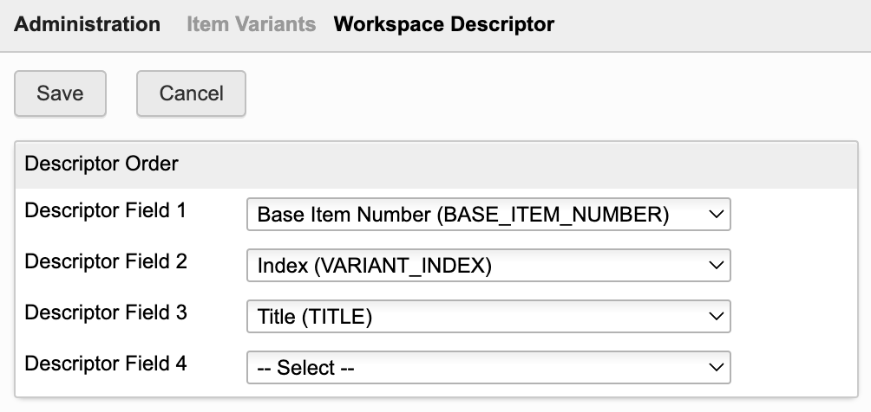The height and width of the screenshot is (412, 871).
Task: Click the chevron arrow on Base Item Number dropdown
Action: pyautogui.click(x=716, y=216)
